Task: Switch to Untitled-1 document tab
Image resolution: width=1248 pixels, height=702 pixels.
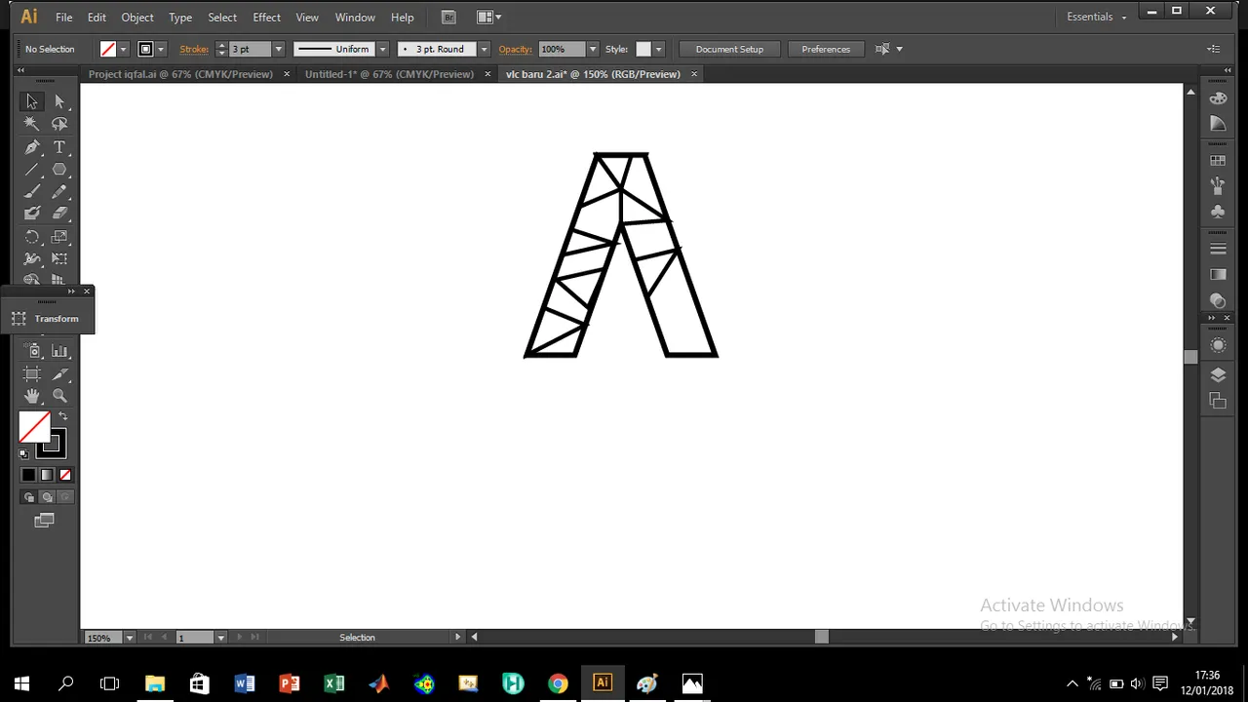Action: tap(389, 74)
